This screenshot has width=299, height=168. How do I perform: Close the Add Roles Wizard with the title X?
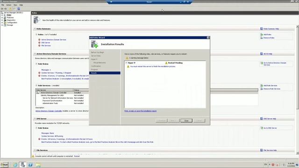pos(208,38)
